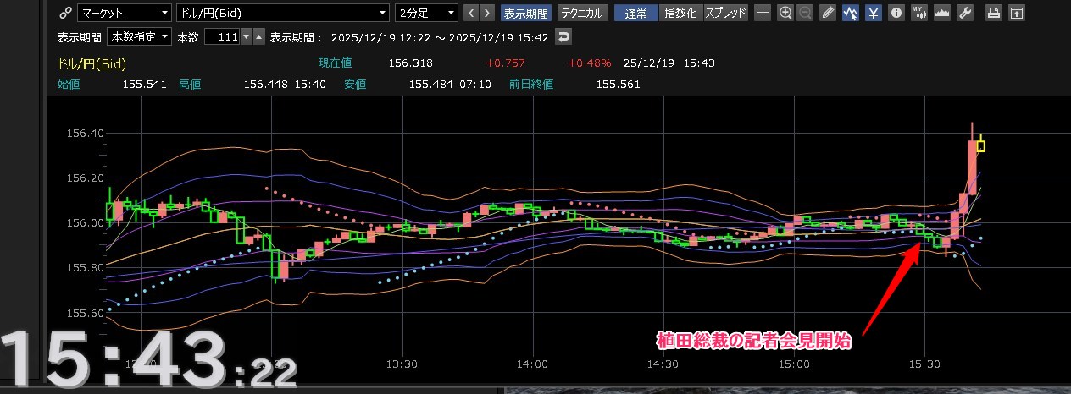
Task: Click the テクニカル button
Action: pyautogui.click(x=582, y=13)
